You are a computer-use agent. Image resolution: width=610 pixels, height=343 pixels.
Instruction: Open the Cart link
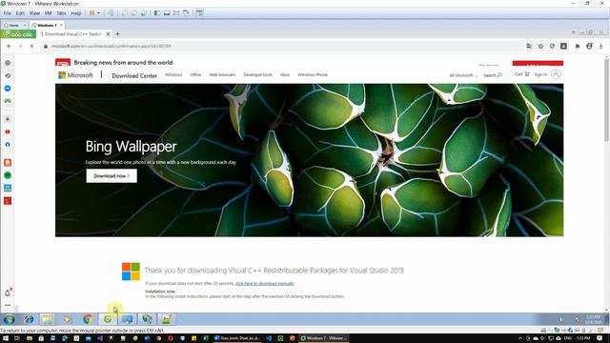(x=521, y=74)
